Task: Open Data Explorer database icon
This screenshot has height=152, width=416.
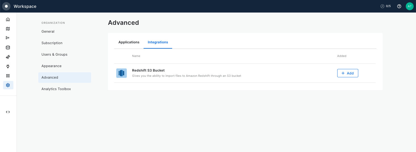Action: pos(8,48)
